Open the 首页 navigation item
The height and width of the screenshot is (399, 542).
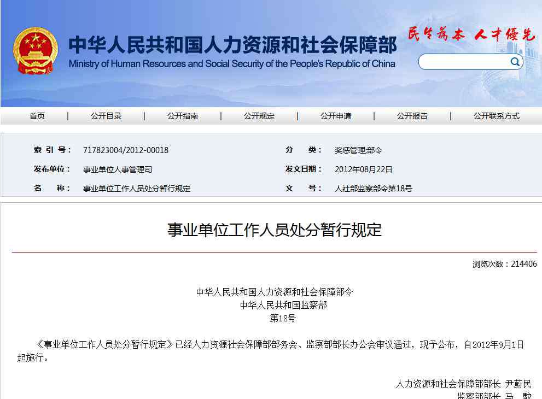pos(37,116)
